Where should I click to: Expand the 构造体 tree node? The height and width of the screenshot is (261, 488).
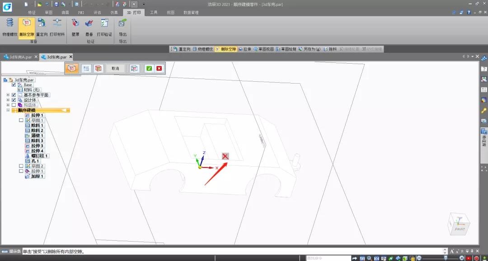point(8,105)
